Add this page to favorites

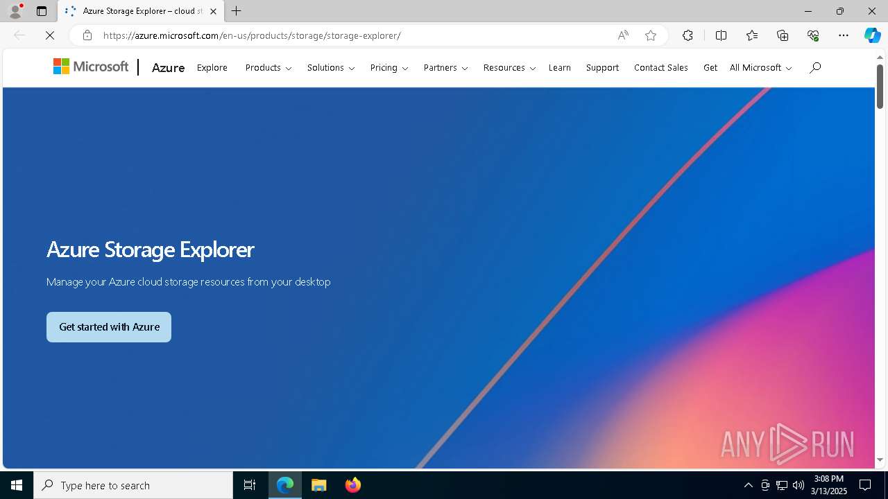pos(651,35)
